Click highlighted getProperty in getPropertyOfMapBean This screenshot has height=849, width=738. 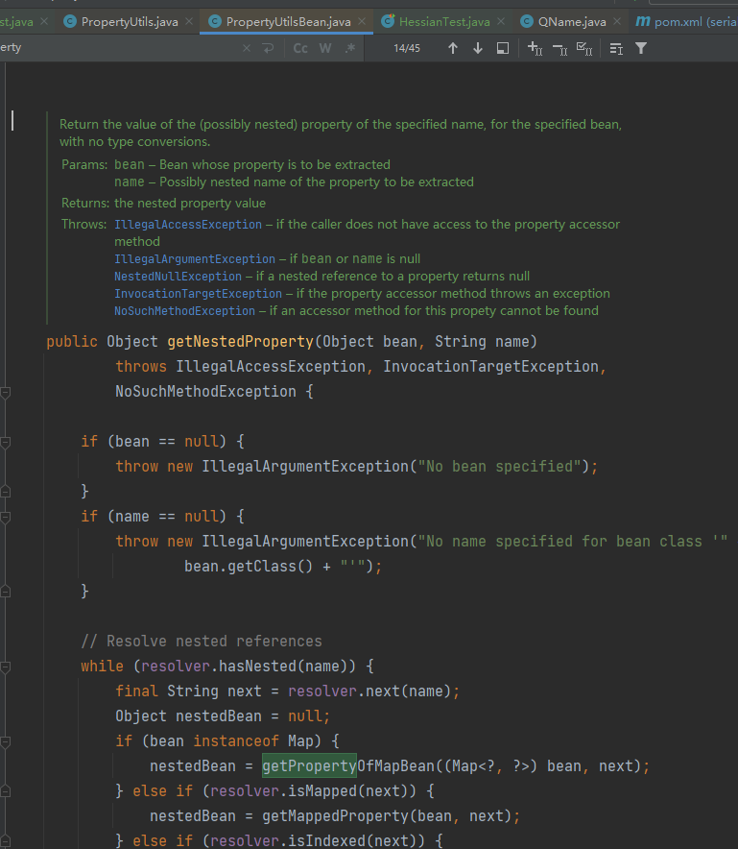309,766
